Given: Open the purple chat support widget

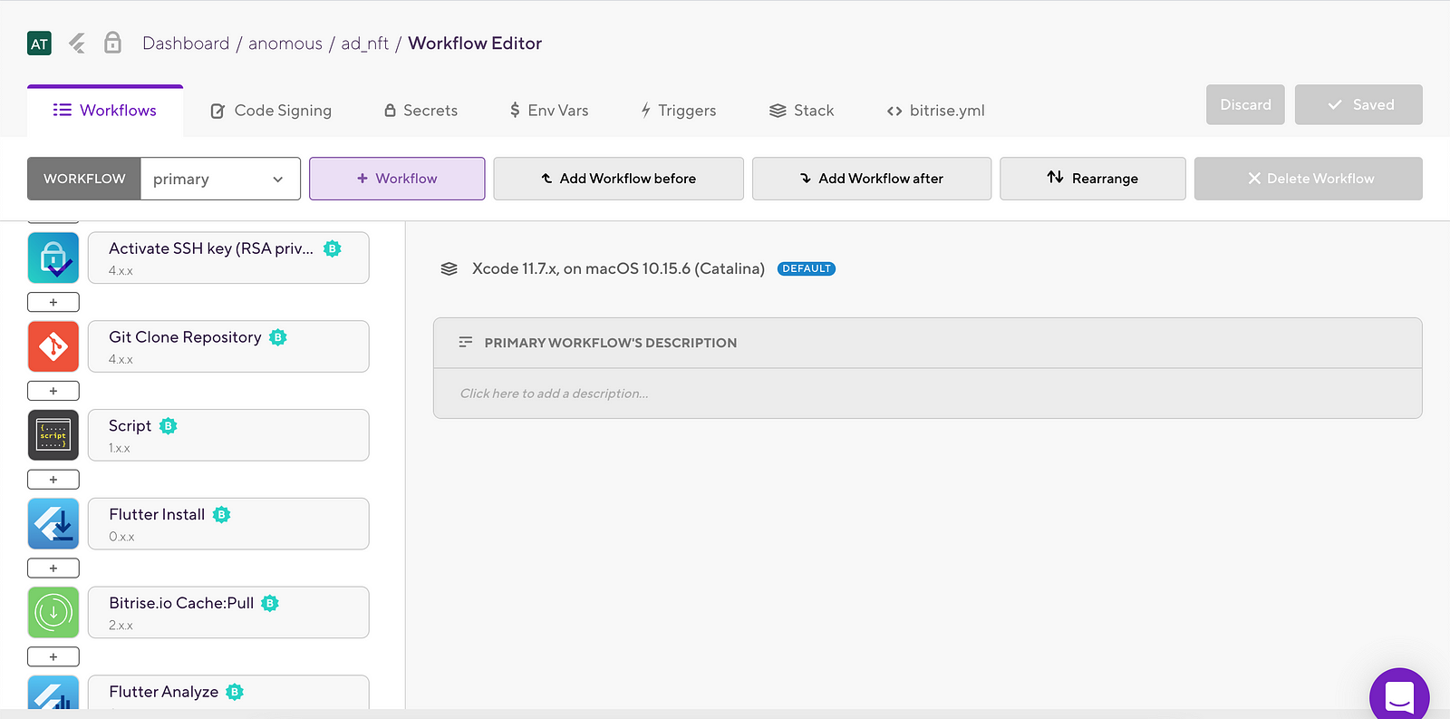Looking at the screenshot, I should click(x=1399, y=696).
